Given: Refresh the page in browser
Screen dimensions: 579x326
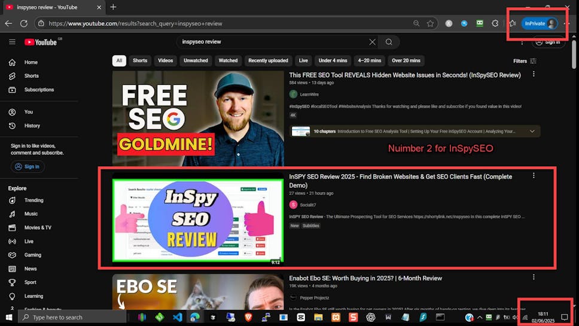Looking at the screenshot, I should [x=24, y=23].
